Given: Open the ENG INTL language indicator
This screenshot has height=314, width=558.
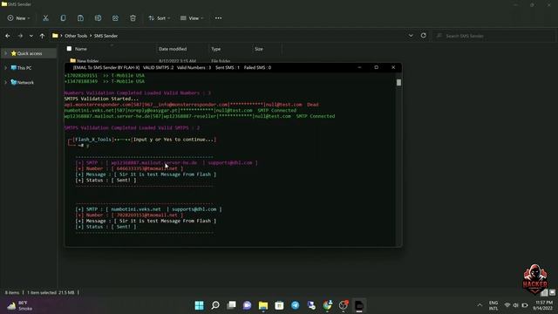Looking at the screenshot, I should [x=493, y=305].
